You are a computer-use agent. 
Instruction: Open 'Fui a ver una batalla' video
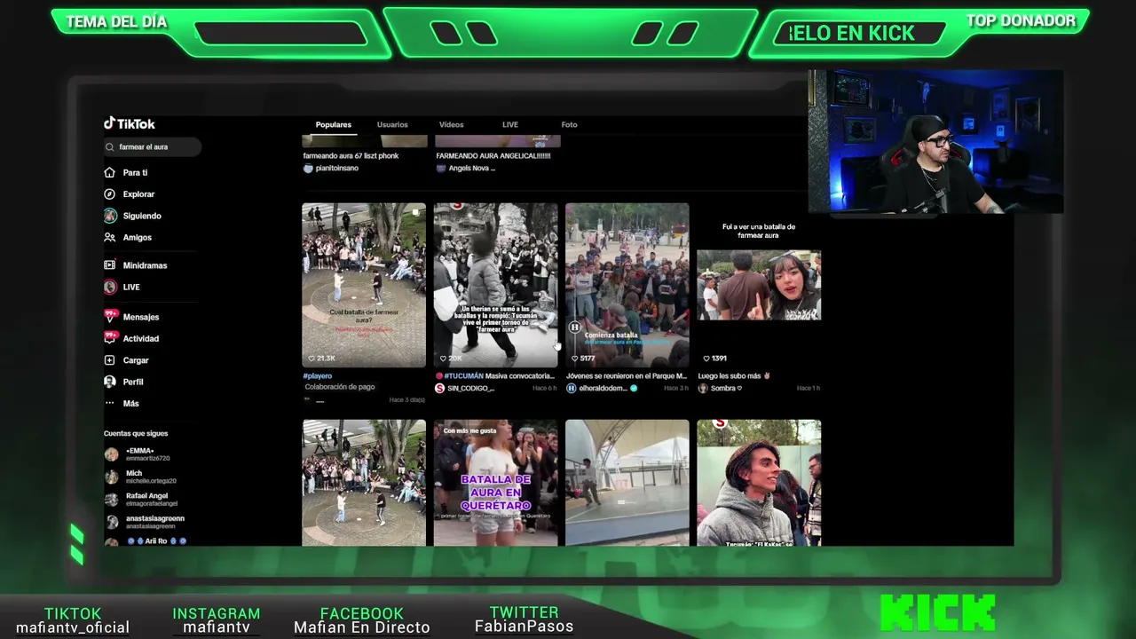[759, 285]
